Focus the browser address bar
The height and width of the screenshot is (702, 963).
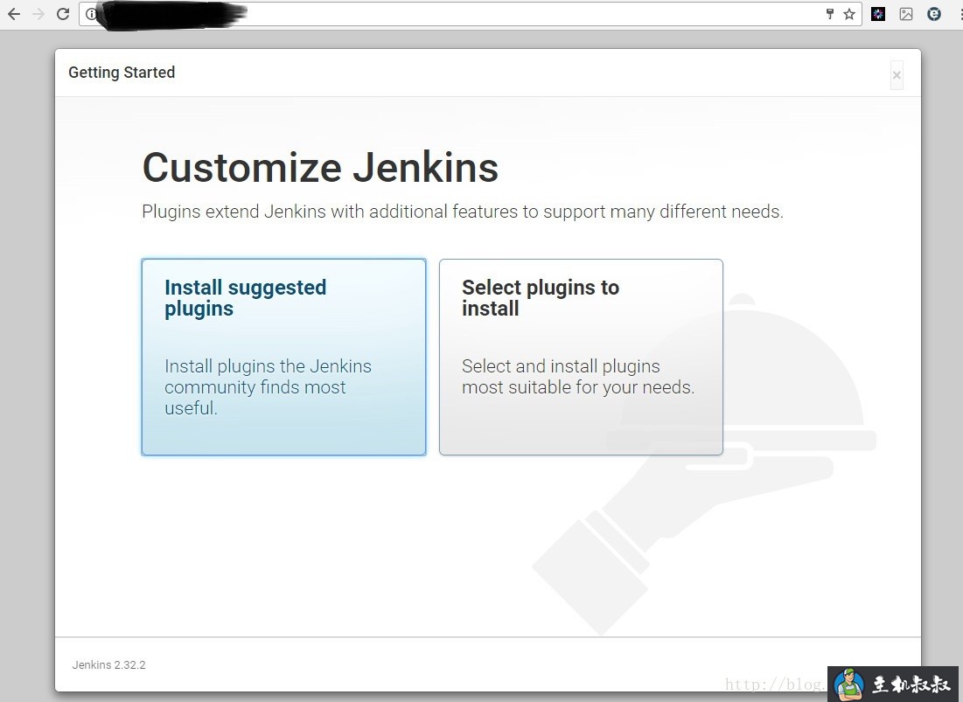[x=470, y=14]
